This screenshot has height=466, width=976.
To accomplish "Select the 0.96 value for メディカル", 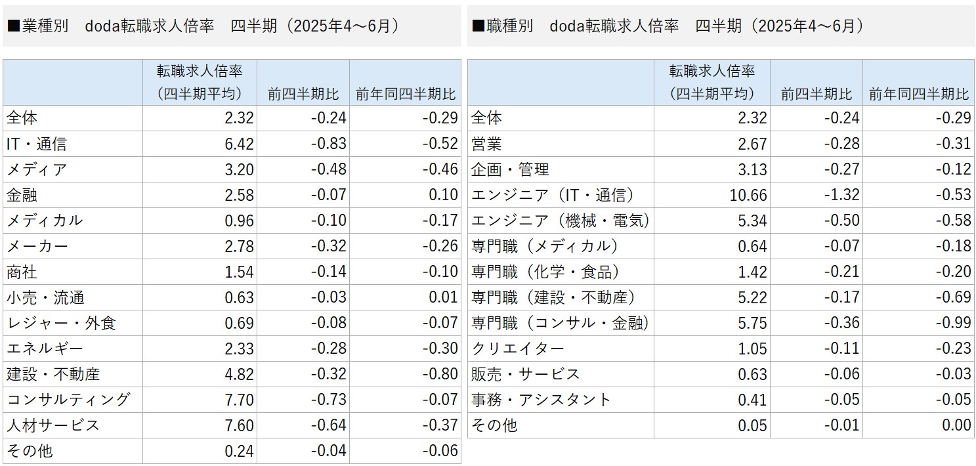I will 239,221.
